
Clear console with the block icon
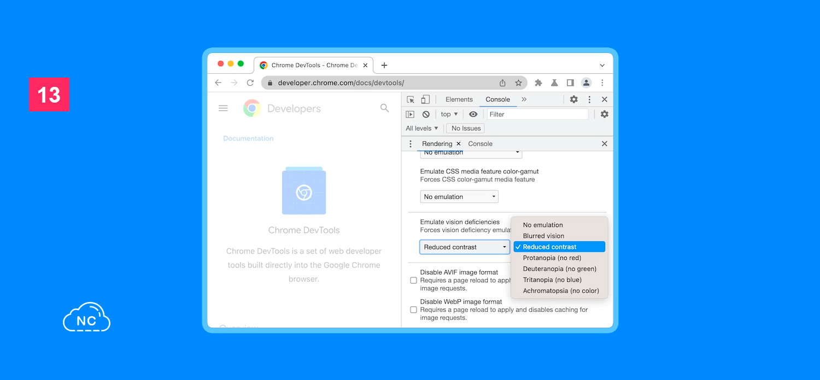(426, 114)
